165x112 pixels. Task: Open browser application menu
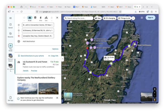(156, 12)
